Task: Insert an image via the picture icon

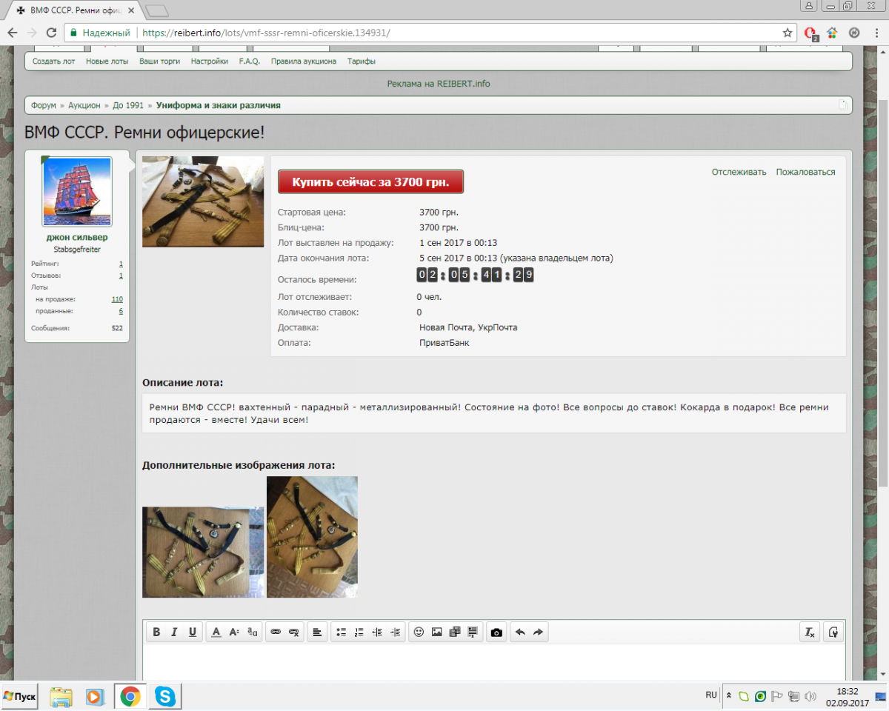Action: 436,632
